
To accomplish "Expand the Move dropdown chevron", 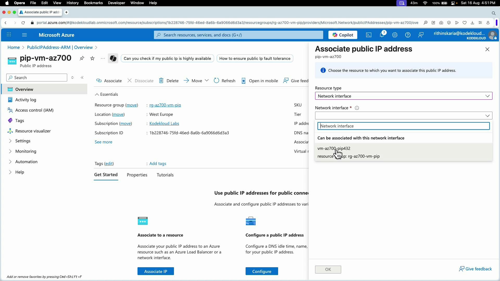I will (207, 81).
